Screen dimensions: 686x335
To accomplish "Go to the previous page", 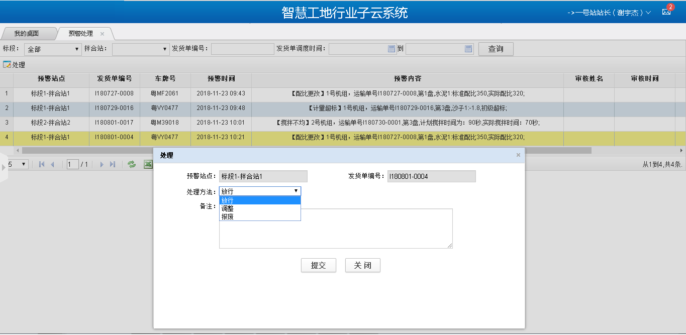I will click(x=52, y=164).
